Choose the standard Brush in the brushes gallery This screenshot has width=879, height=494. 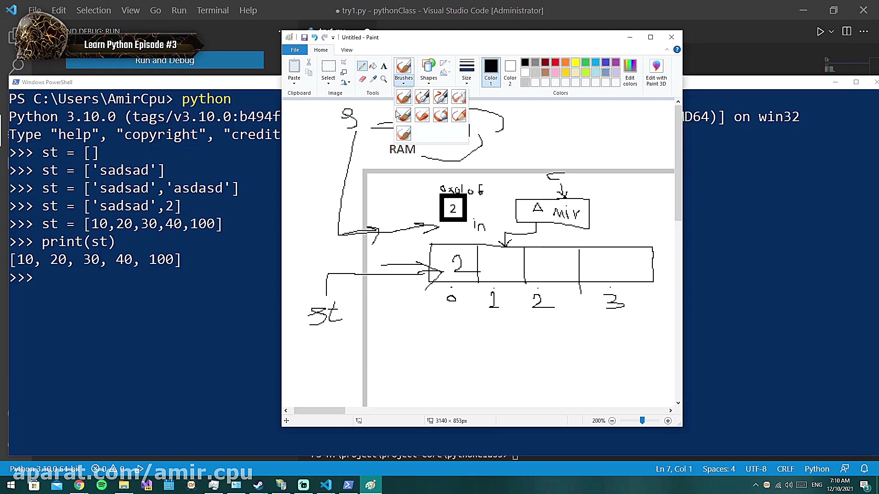click(403, 97)
